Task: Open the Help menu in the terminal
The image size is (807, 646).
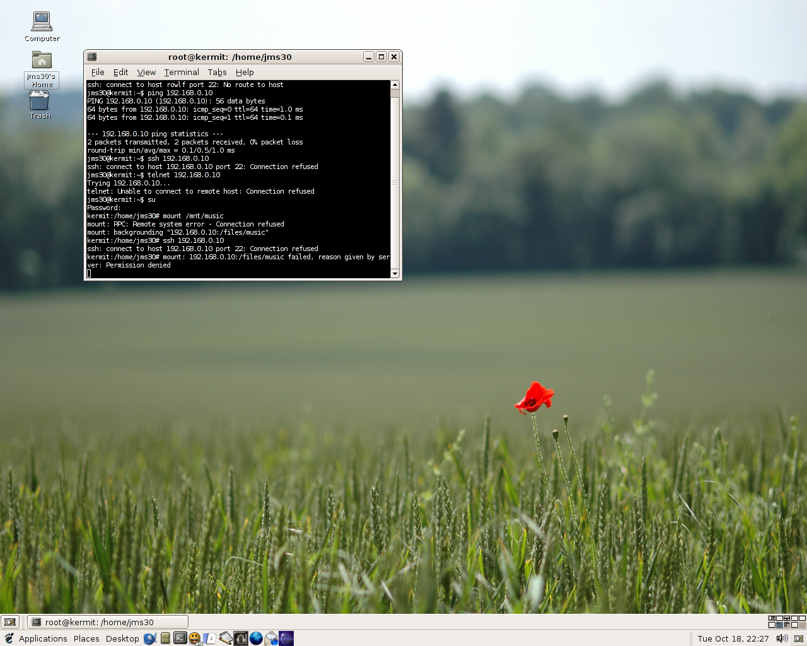Action: pos(245,72)
